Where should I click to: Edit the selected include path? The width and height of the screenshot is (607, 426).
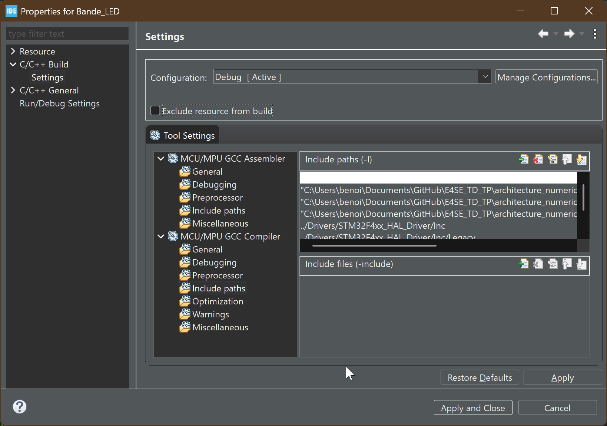(x=553, y=159)
